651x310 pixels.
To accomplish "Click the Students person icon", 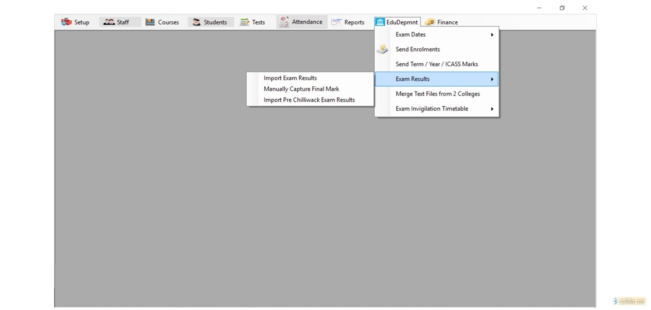I will click(x=197, y=22).
